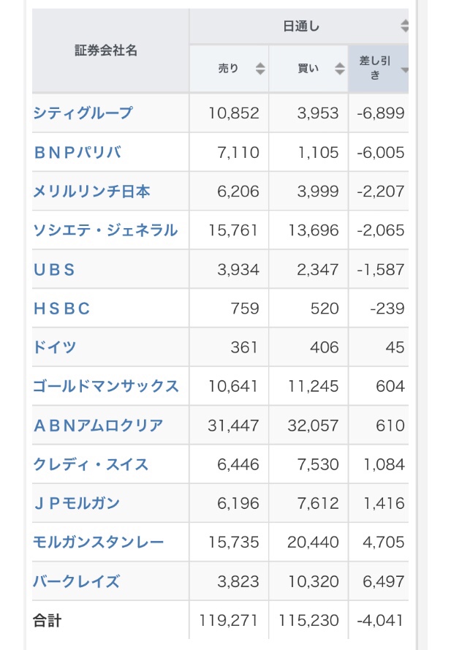
Task: Open シティグループ company link
Action: click(83, 113)
